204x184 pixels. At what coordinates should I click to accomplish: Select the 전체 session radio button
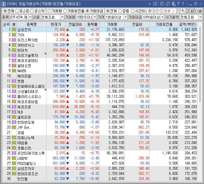(x=108, y=11)
